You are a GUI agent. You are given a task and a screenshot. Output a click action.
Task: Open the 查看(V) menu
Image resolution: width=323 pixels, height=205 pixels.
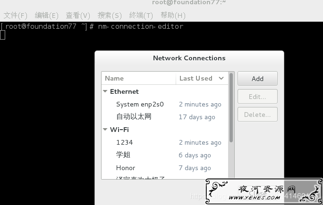pyautogui.click(x=78, y=16)
